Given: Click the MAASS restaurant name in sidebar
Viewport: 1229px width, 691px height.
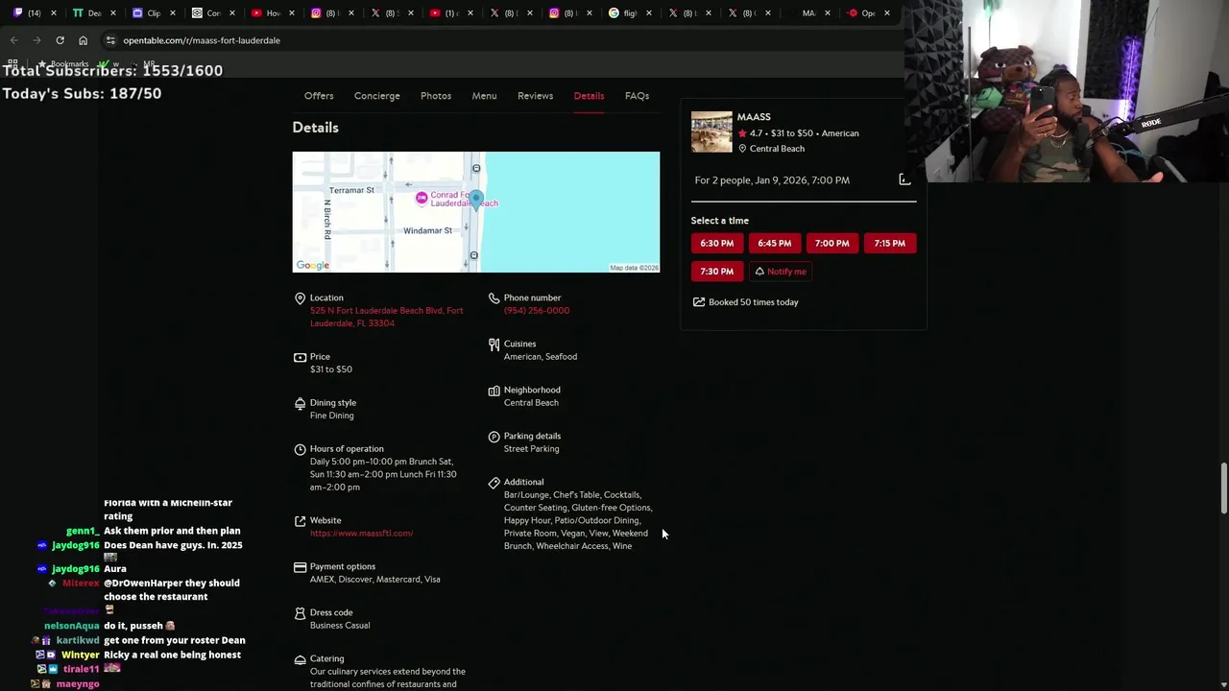Looking at the screenshot, I should coord(754,117).
